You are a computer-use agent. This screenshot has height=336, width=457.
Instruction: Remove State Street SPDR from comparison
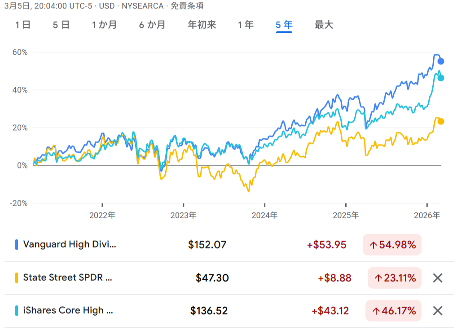tap(438, 278)
